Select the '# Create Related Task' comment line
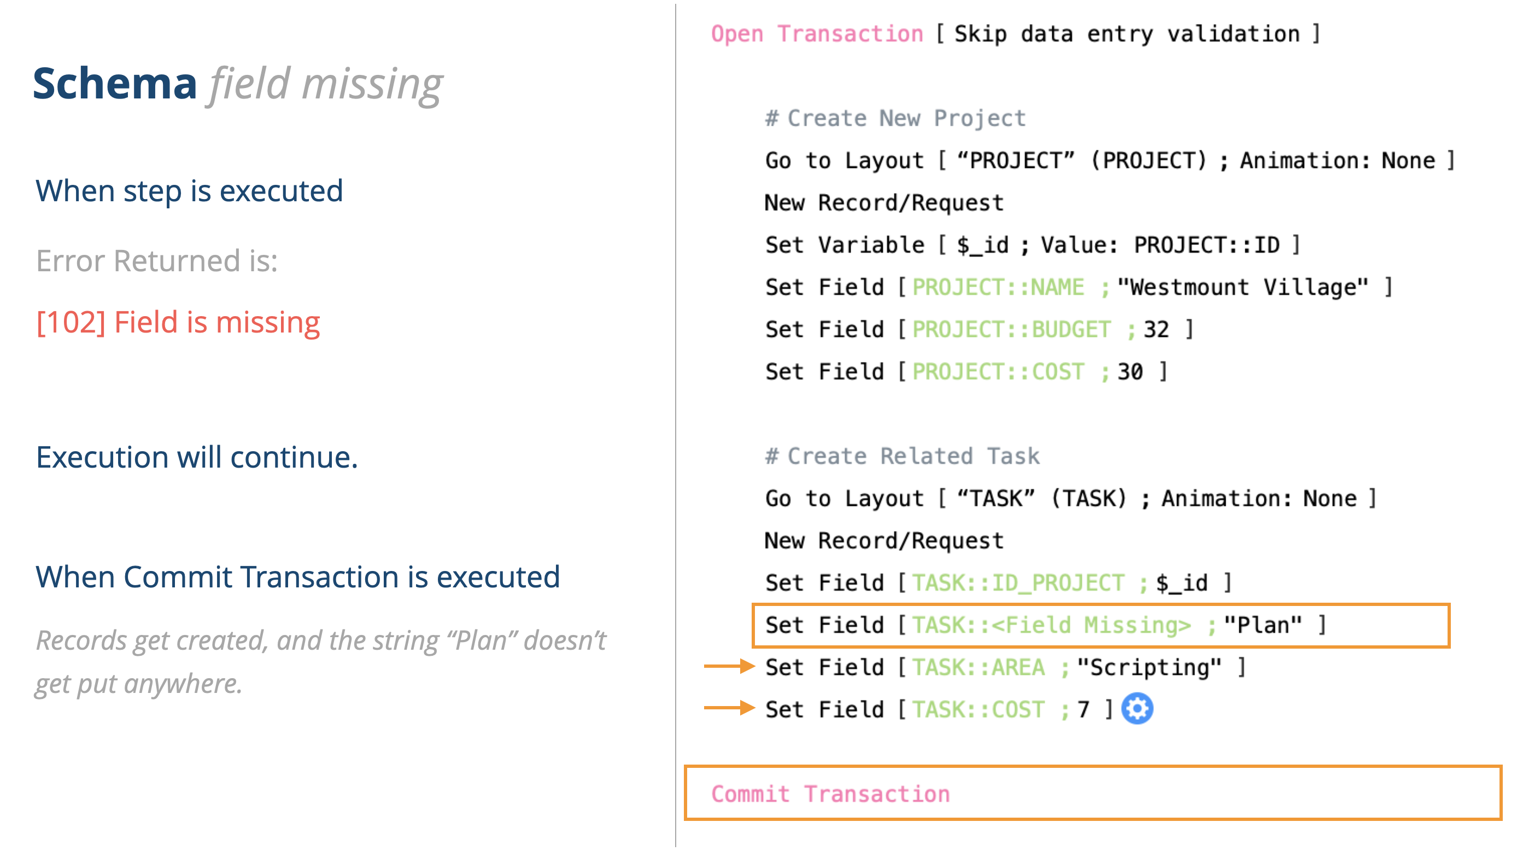Image resolution: width=1523 pixels, height=851 pixels. pos(901,456)
